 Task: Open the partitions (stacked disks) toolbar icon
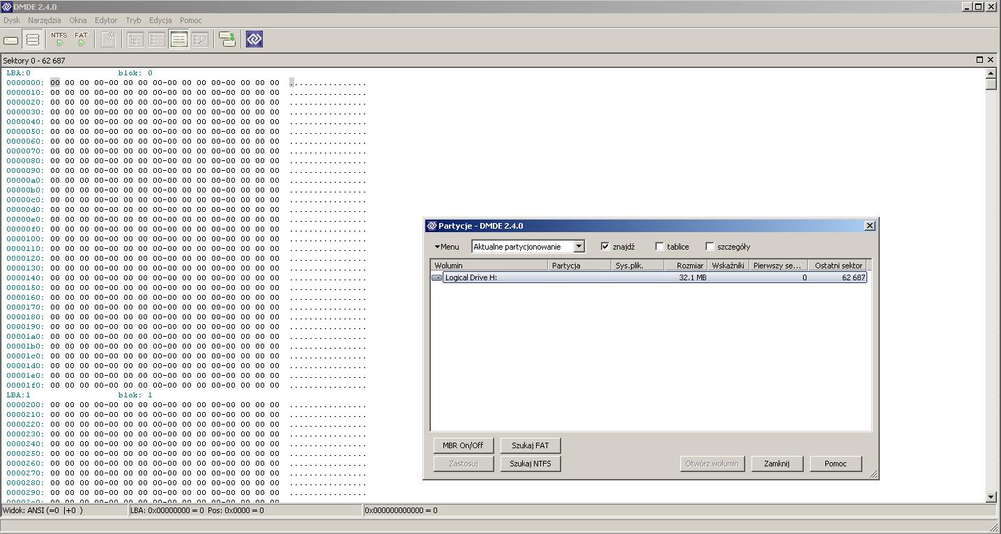(32, 40)
